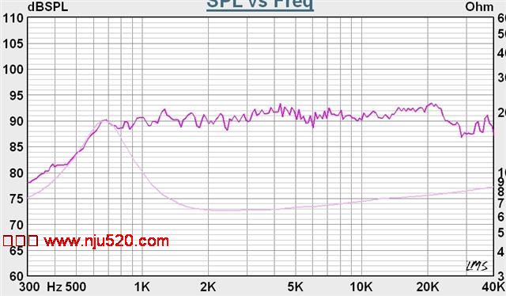Click the 'dBSPL' axis unit label
The image size is (506, 296).
click(x=47, y=7)
